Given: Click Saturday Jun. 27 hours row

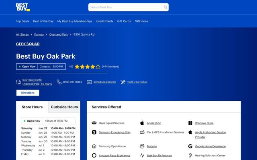Looking at the screenshot, I should click(x=48, y=128).
